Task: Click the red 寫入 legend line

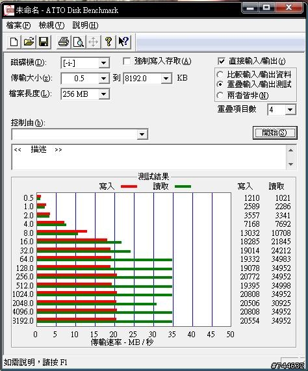Action: pos(129,186)
